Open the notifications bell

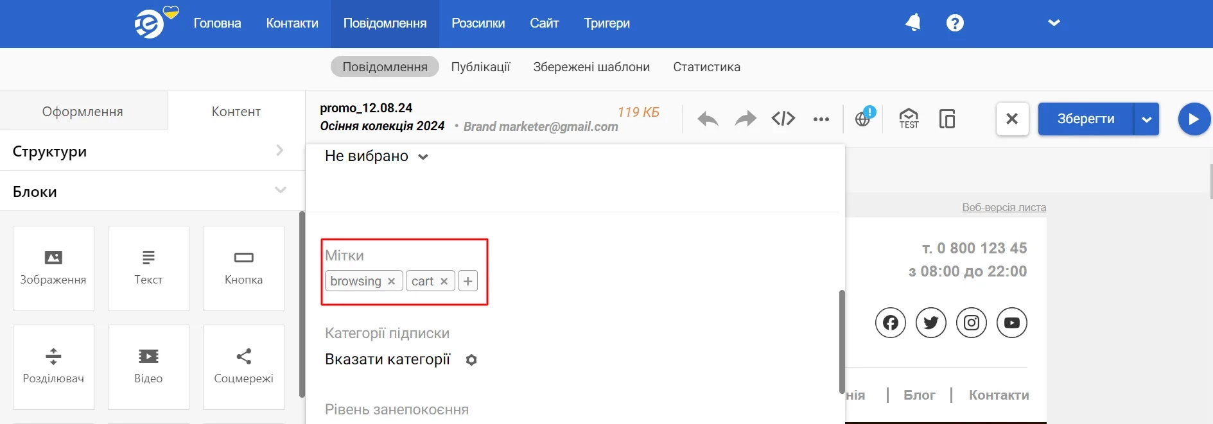coord(912,23)
